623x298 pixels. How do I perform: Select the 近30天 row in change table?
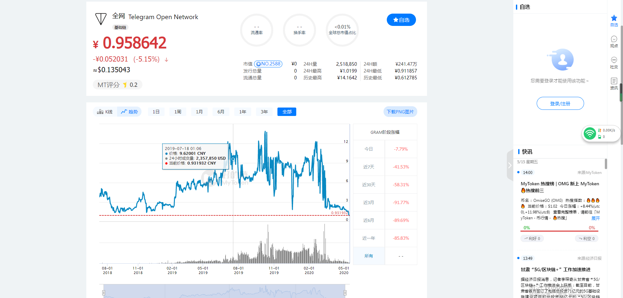[x=385, y=185]
